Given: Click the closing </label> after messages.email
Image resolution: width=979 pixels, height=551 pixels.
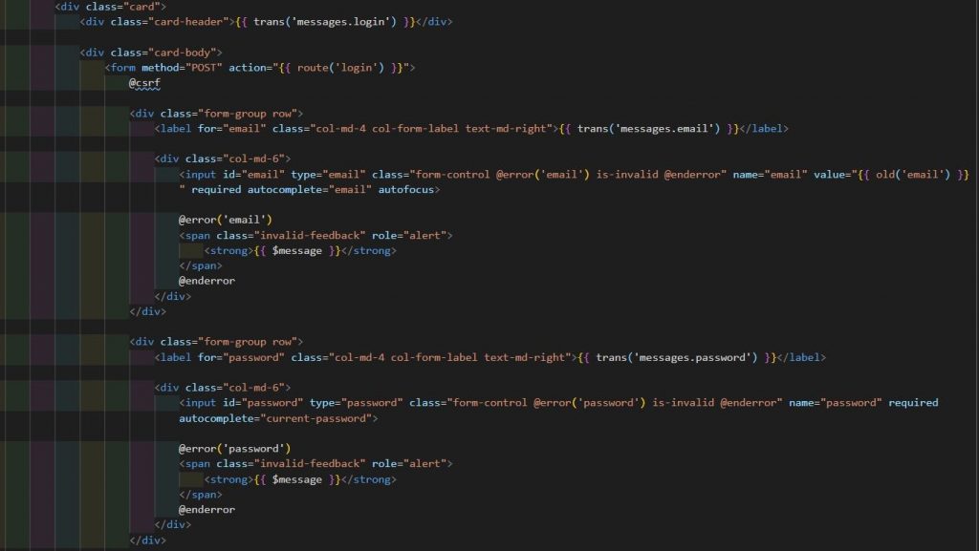Looking at the screenshot, I should pos(764,128).
